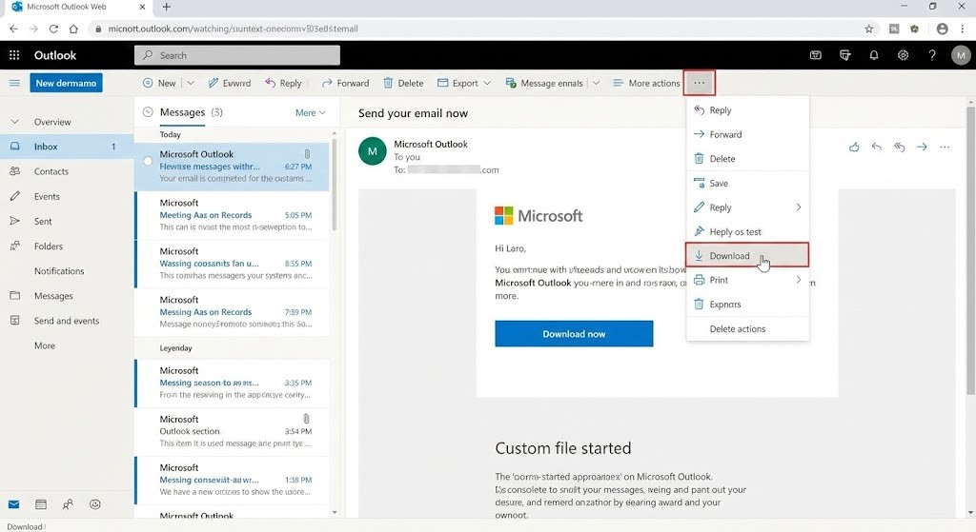Click the Search input field
This screenshot has width=976, height=532.
click(x=237, y=55)
